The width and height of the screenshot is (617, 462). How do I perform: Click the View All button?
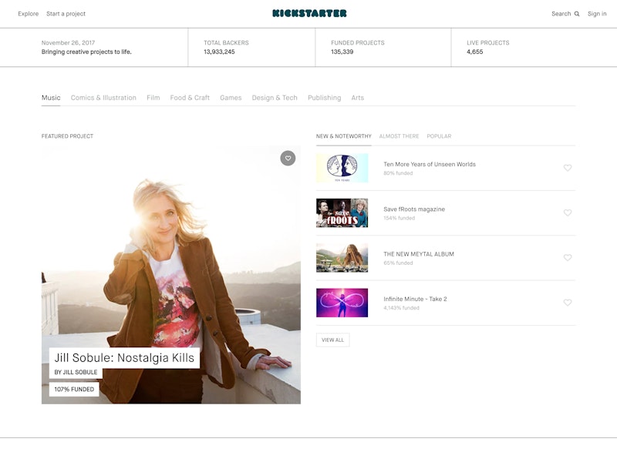pyautogui.click(x=332, y=340)
